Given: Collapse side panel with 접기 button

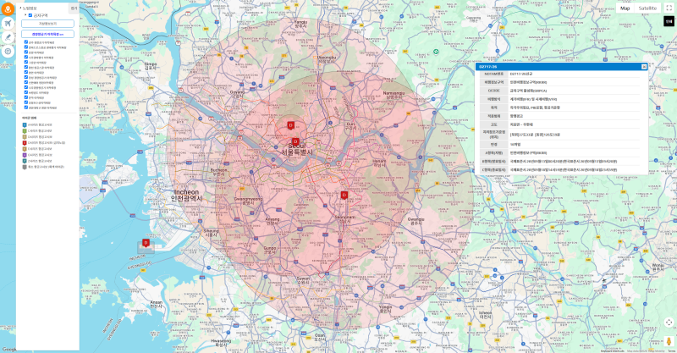Looking at the screenshot, I should [x=74, y=8].
